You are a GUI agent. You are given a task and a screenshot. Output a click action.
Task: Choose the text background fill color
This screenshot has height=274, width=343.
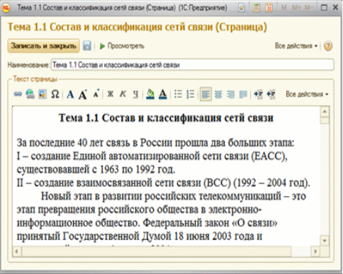click(150, 94)
